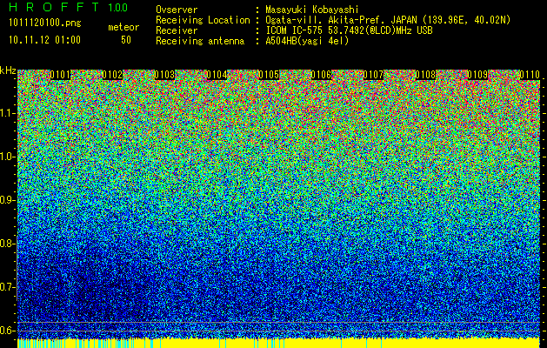Click the Ogata-vill. Akita-Pref. JAPAN location text
Screen dimensions: 547x348
388,20
